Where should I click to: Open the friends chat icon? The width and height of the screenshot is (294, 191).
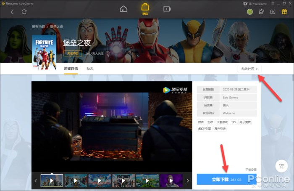click(x=261, y=12)
